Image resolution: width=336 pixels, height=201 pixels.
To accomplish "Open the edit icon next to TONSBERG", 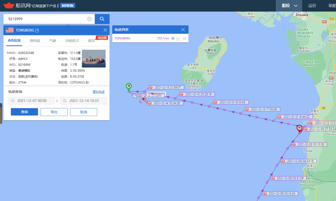I will tap(37, 30).
